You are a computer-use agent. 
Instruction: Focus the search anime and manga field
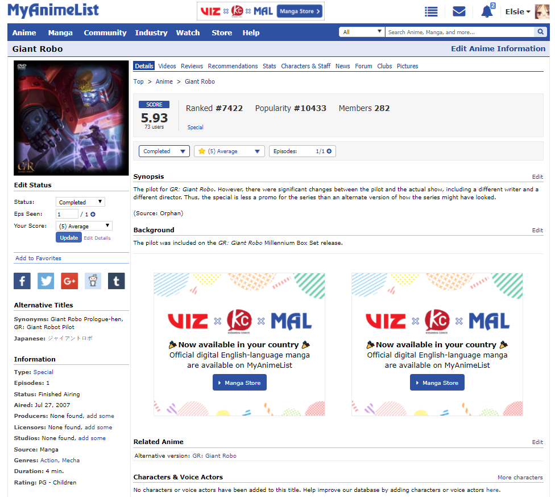click(459, 32)
